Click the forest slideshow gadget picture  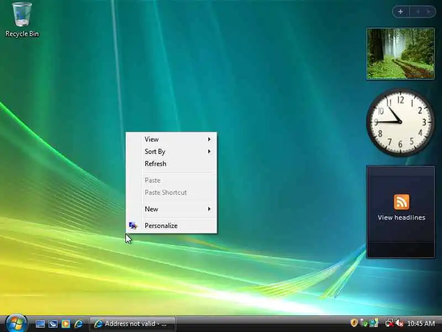[400, 54]
